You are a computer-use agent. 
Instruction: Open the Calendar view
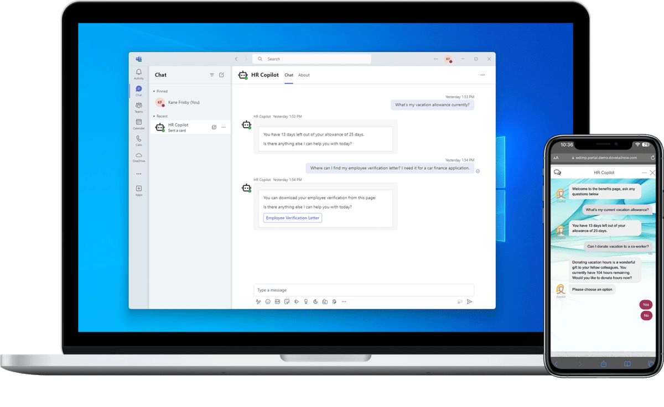[x=138, y=123]
